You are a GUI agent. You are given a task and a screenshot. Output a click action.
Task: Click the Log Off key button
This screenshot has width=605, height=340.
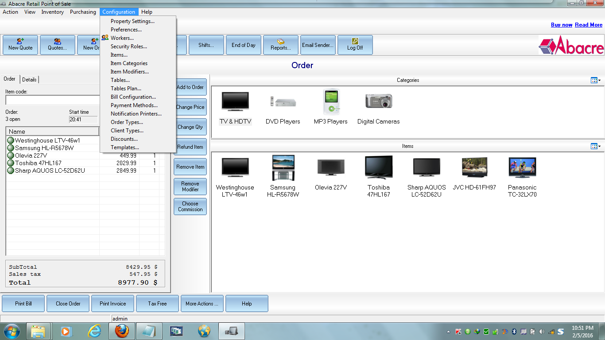(x=355, y=45)
